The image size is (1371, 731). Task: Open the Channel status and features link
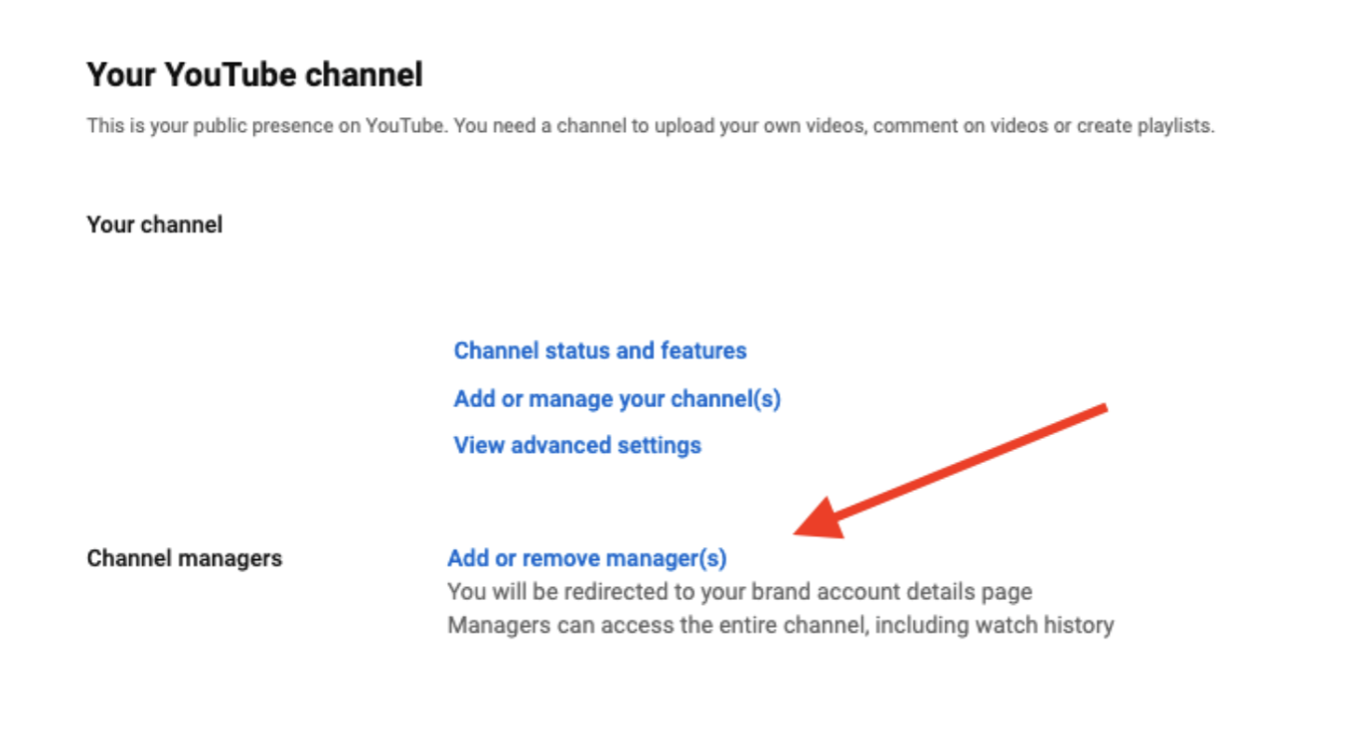click(x=600, y=351)
